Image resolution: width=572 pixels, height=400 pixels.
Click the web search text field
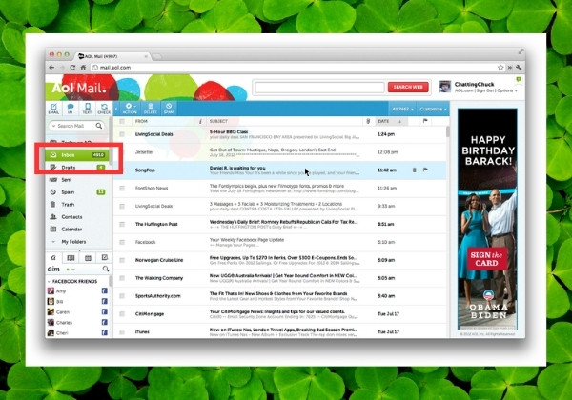[x=320, y=87]
